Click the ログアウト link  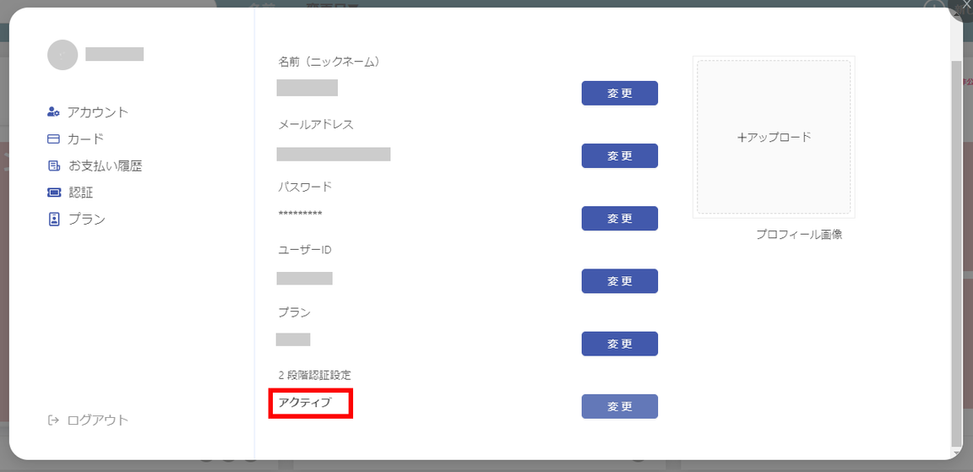97,420
